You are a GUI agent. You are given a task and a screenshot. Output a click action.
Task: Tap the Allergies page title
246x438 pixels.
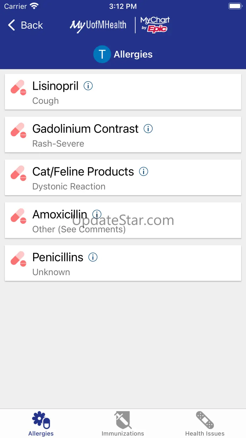(133, 54)
